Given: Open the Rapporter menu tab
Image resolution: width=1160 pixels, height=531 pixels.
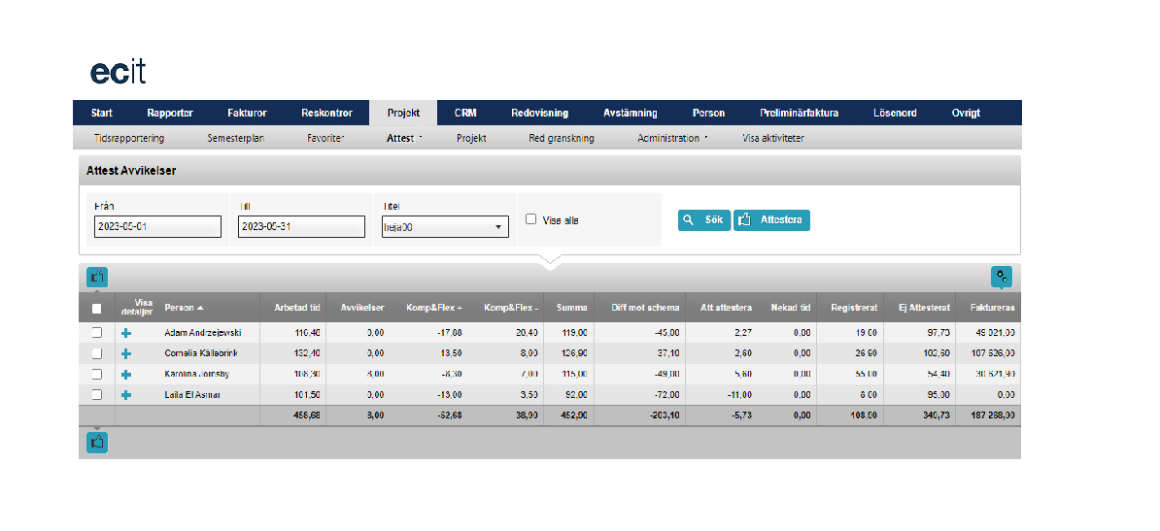Looking at the screenshot, I should tap(170, 114).
